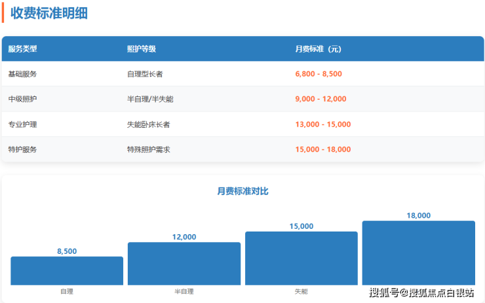This screenshot has height=303, width=485.
Task: Click the 失能卧床长者 care level cell
Action: coord(148,125)
